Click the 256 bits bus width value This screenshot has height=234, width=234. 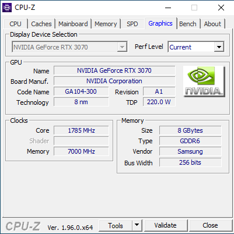[190, 162]
